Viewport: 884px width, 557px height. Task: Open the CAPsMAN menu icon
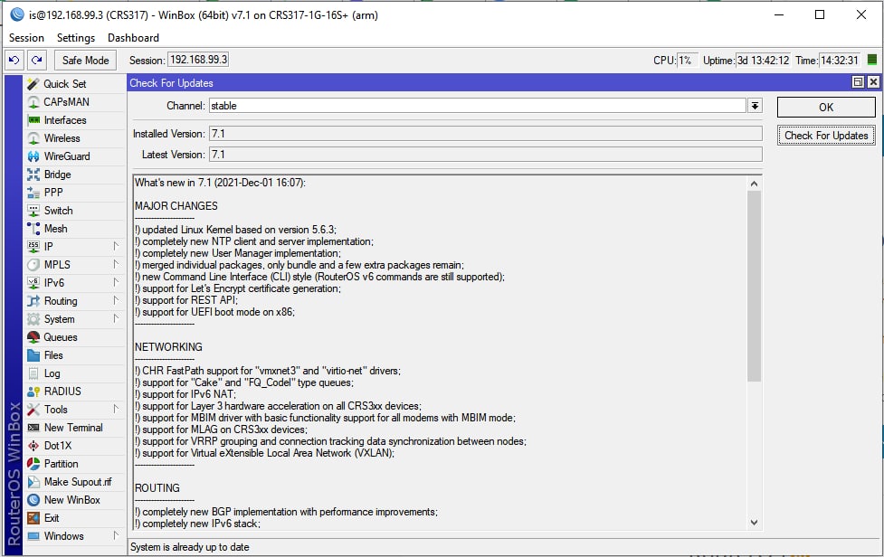33,102
